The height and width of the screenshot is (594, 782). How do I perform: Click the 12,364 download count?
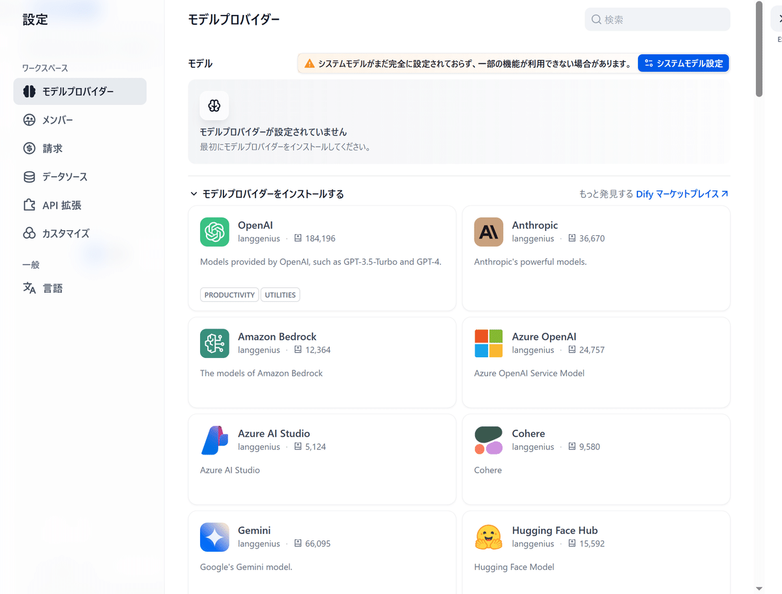coord(317,350)
